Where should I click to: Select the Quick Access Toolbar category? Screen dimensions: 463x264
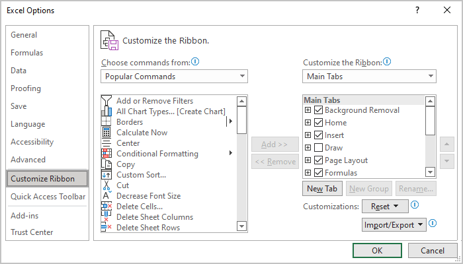[47, 197]
